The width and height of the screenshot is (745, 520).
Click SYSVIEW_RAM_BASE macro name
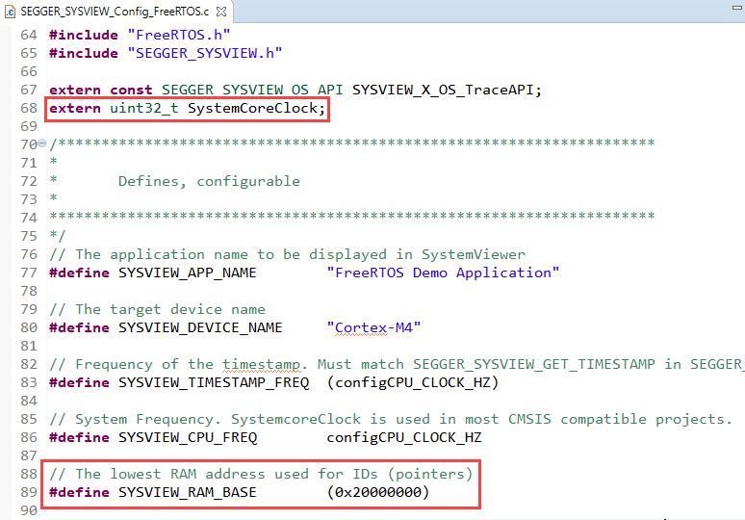point(187,492)
